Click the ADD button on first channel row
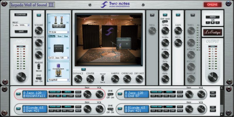Screen dimensions: 234x117 213,96
